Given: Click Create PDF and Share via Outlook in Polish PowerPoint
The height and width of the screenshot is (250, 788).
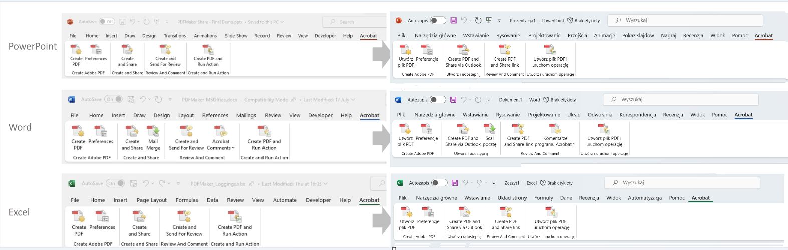Looking at the screenshot, I should click(x=463, y=56).
